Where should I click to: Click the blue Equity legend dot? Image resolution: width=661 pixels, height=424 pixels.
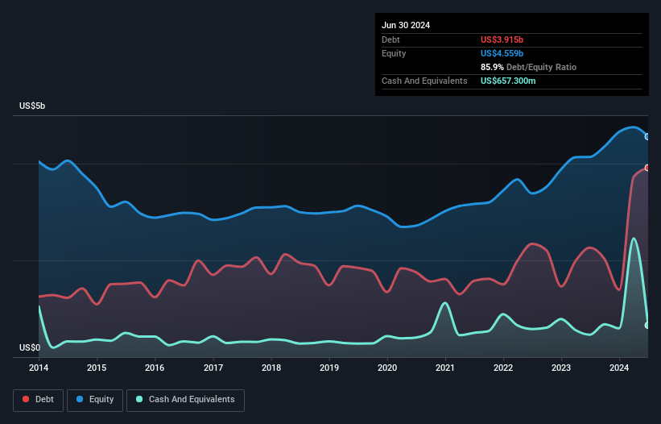coord(80,399)
